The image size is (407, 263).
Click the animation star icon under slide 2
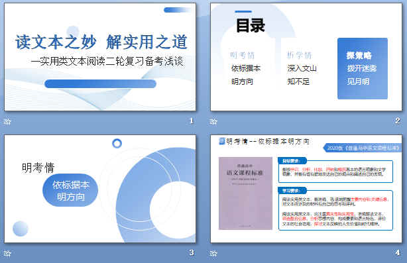point(213,121)
